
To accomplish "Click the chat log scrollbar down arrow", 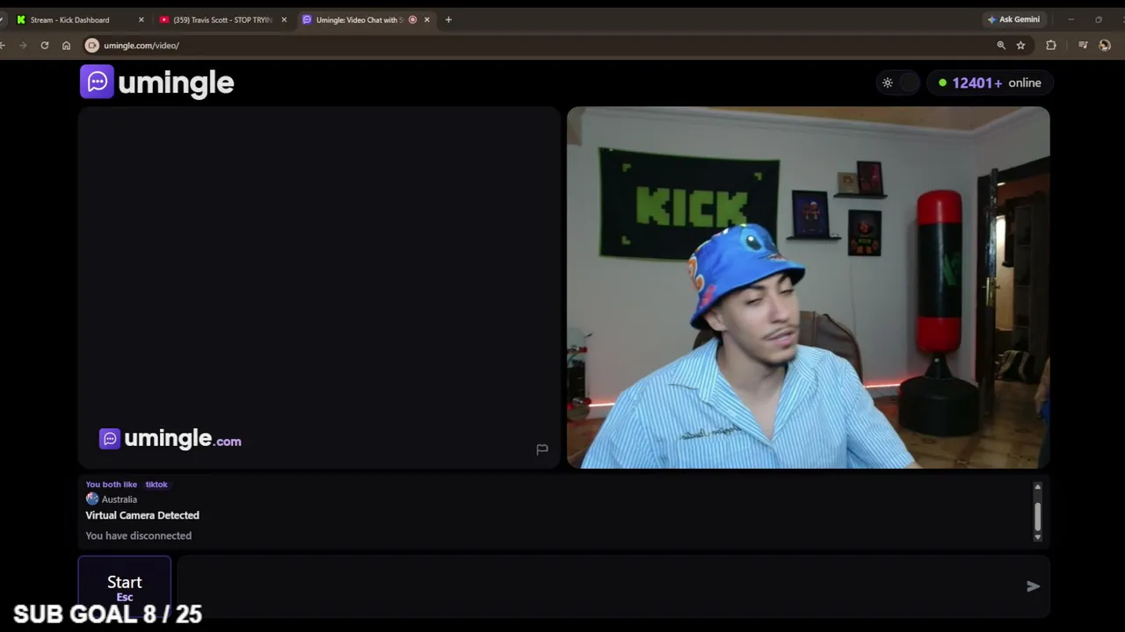I will (x=1037, y=537).
